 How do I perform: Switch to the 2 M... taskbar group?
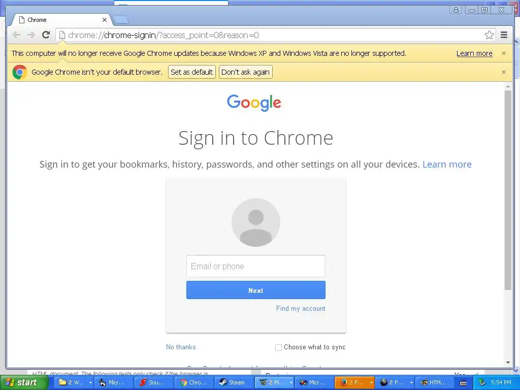coord(272,382)
